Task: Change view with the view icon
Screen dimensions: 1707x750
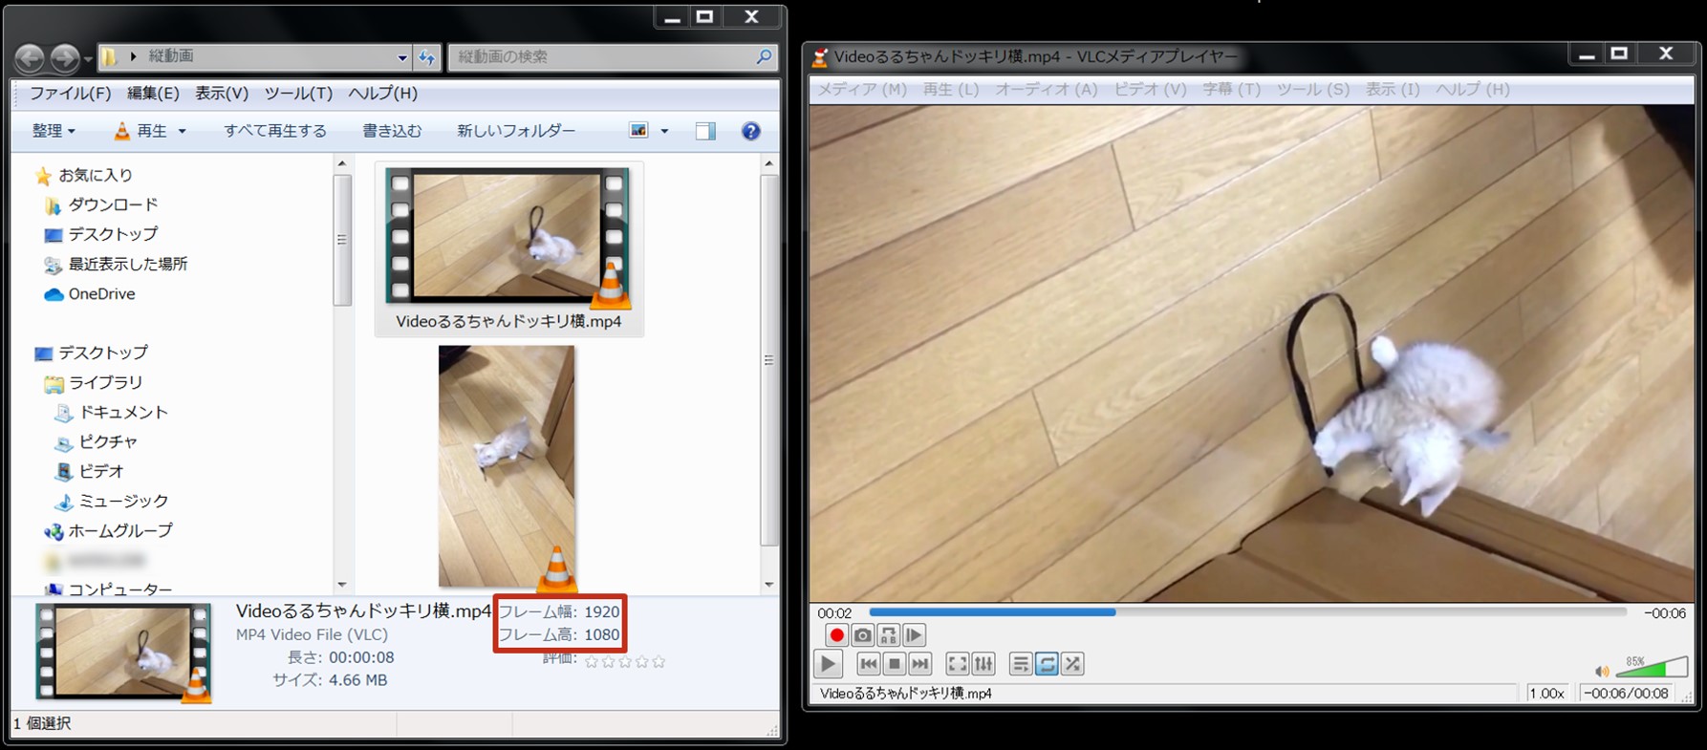Action: tap(638, 131)
